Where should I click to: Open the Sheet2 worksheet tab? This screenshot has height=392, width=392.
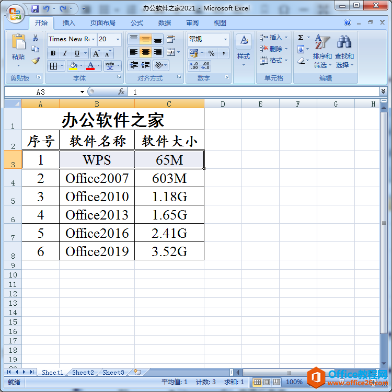(83, 372)
